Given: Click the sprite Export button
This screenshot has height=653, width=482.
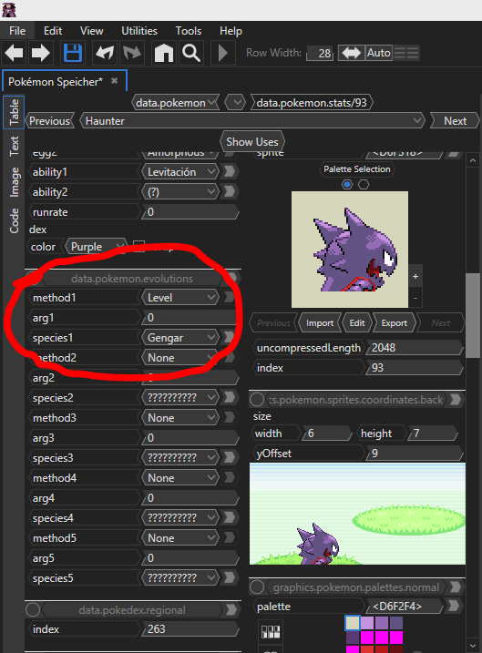Looking at the screenshot, I should pyautogui.click(x=395, y=322).
